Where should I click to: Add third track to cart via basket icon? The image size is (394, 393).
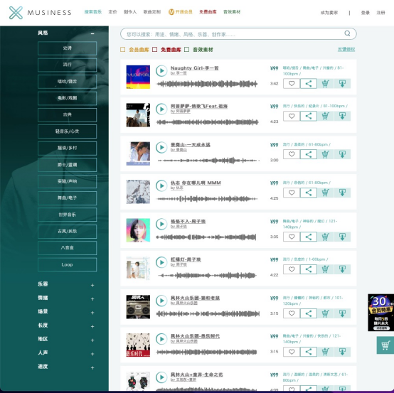326,154
